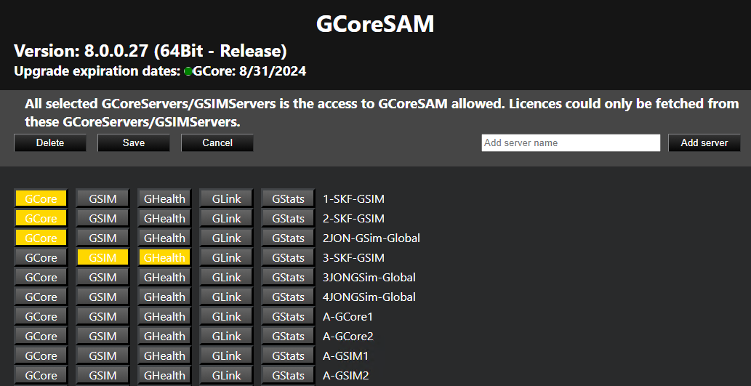
Task: Click the Save button
Action: tap(134, 142)
